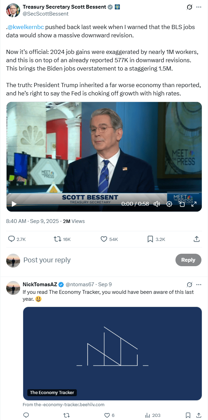
Task: Bookmark the post with 3.2K bookmarks
Action: 156,239
